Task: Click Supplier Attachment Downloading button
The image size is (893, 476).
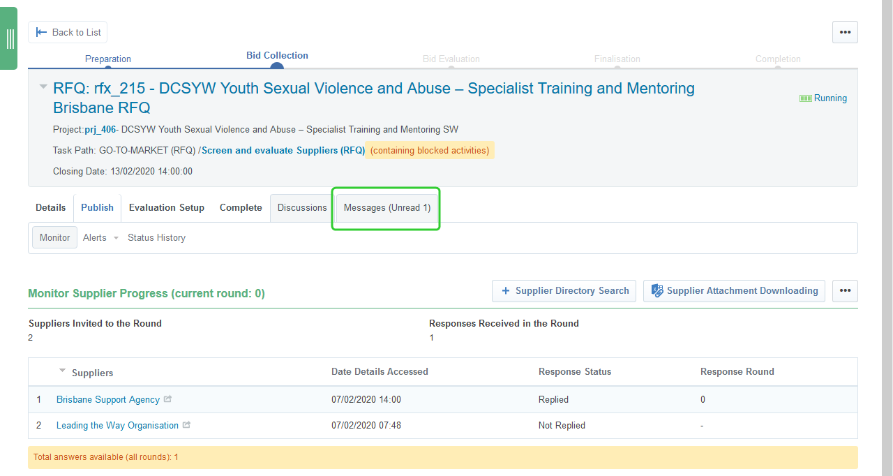Action: point(734,291)
